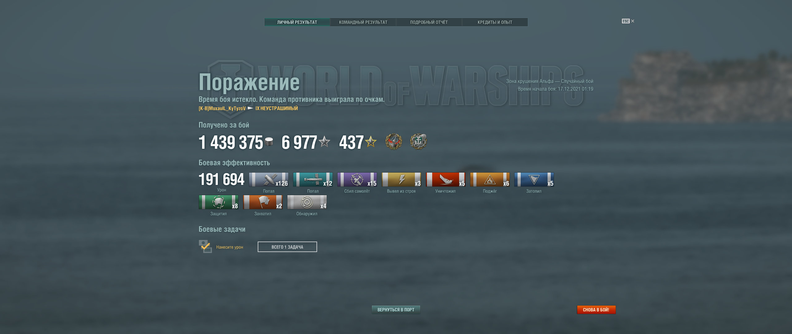
Task: Open the Подробный отчёт tab
Action: coord(429,22)
